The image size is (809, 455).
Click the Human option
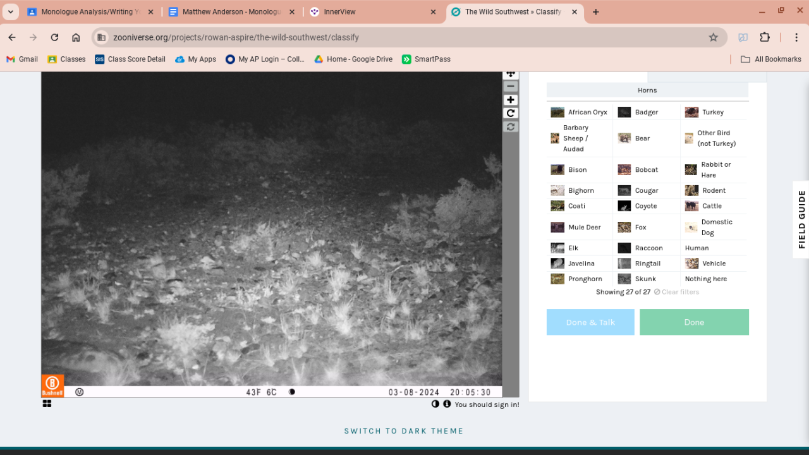(714, 248)
